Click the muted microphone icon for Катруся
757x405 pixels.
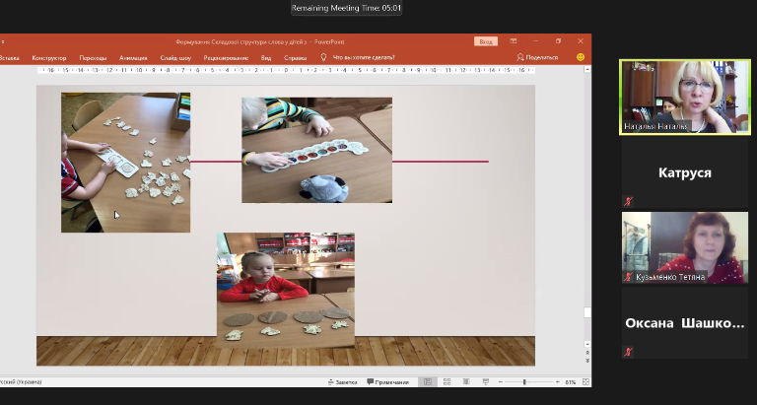click(628, 201)
